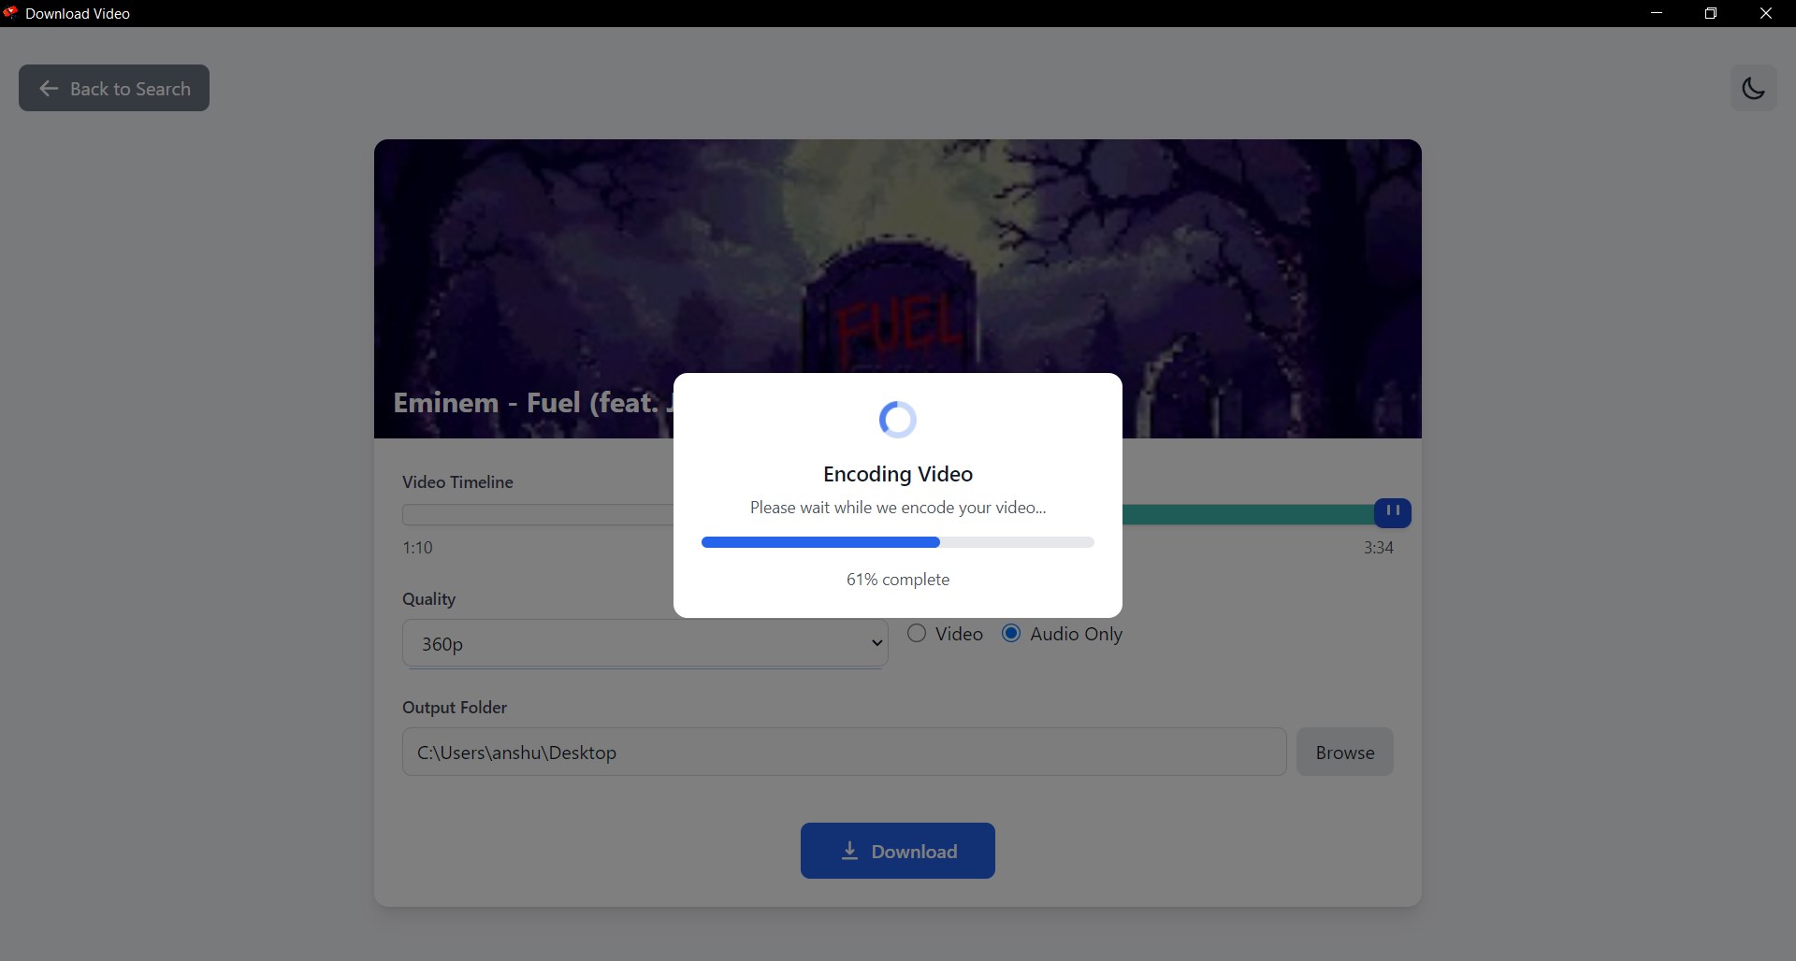Click the 'Quality' label
The height and width of the screenshot is (961, 1796).
pos(428,599)
